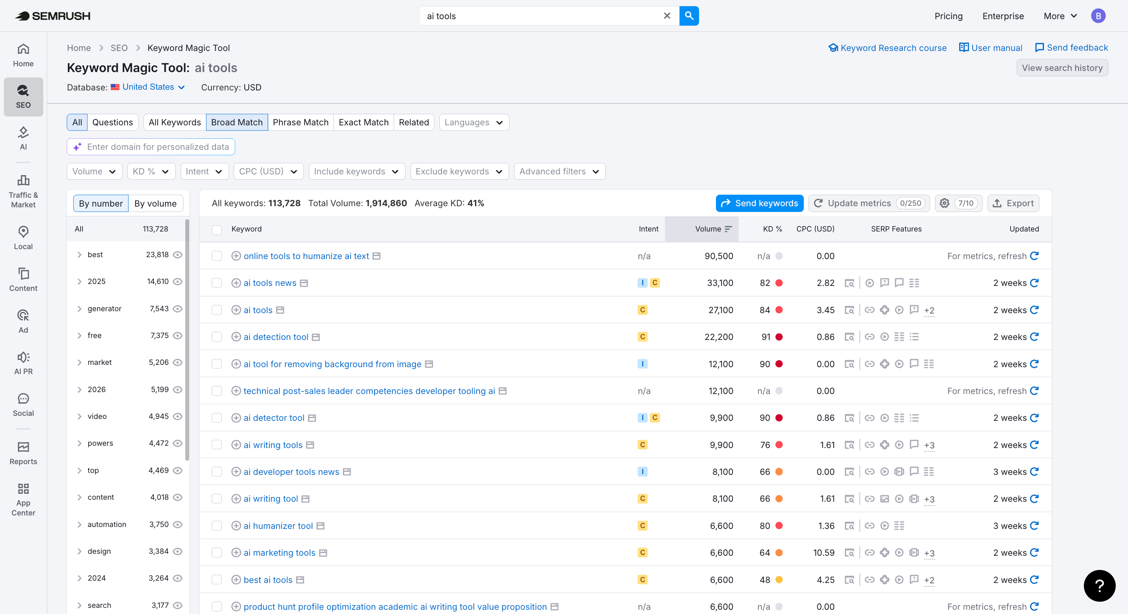Open Traffic & Market sidebar section

[23, 192]
